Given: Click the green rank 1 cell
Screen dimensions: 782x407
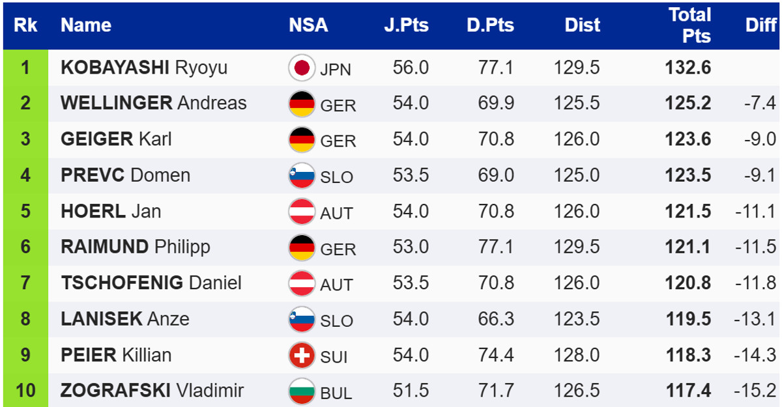Looking at the screenshot, I should click(25, 68).
